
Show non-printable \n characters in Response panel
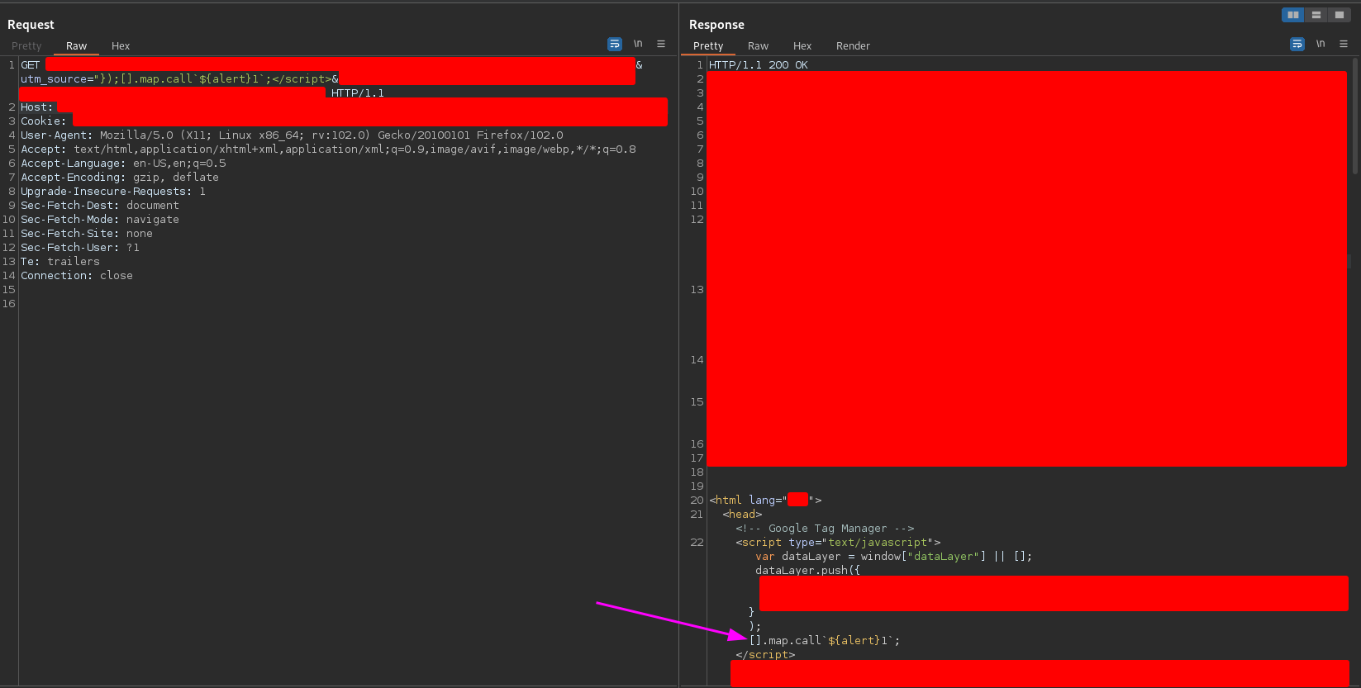(x=1321, y=44)
